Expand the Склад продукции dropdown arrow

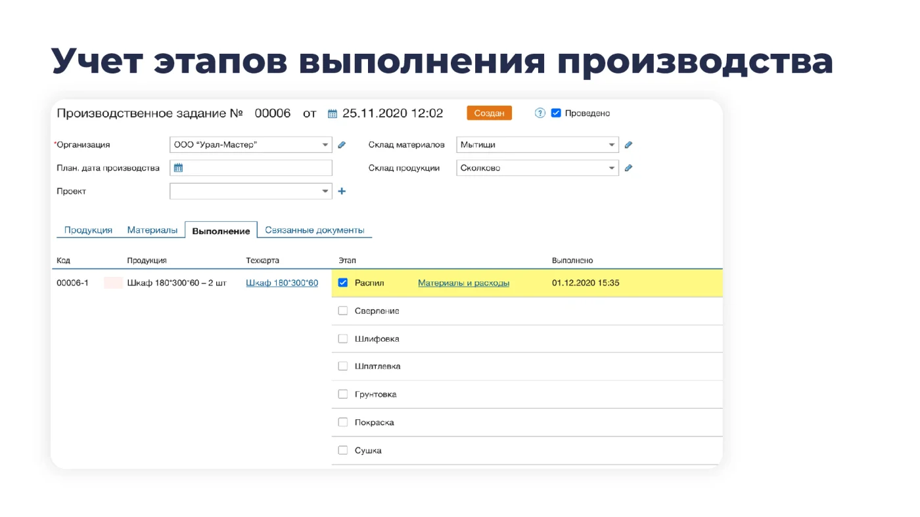coord(612,168)
